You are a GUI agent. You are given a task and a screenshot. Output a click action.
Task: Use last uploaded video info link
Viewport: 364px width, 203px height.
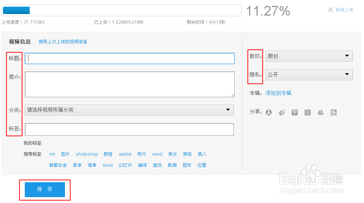click(63, 42)
